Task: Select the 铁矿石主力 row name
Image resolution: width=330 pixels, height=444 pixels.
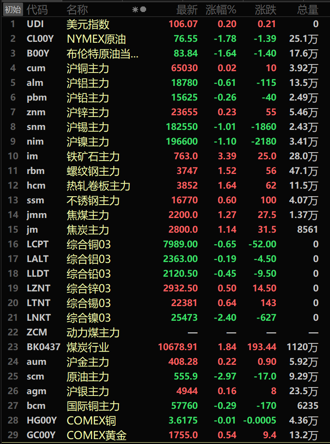Action: point(93,156)
